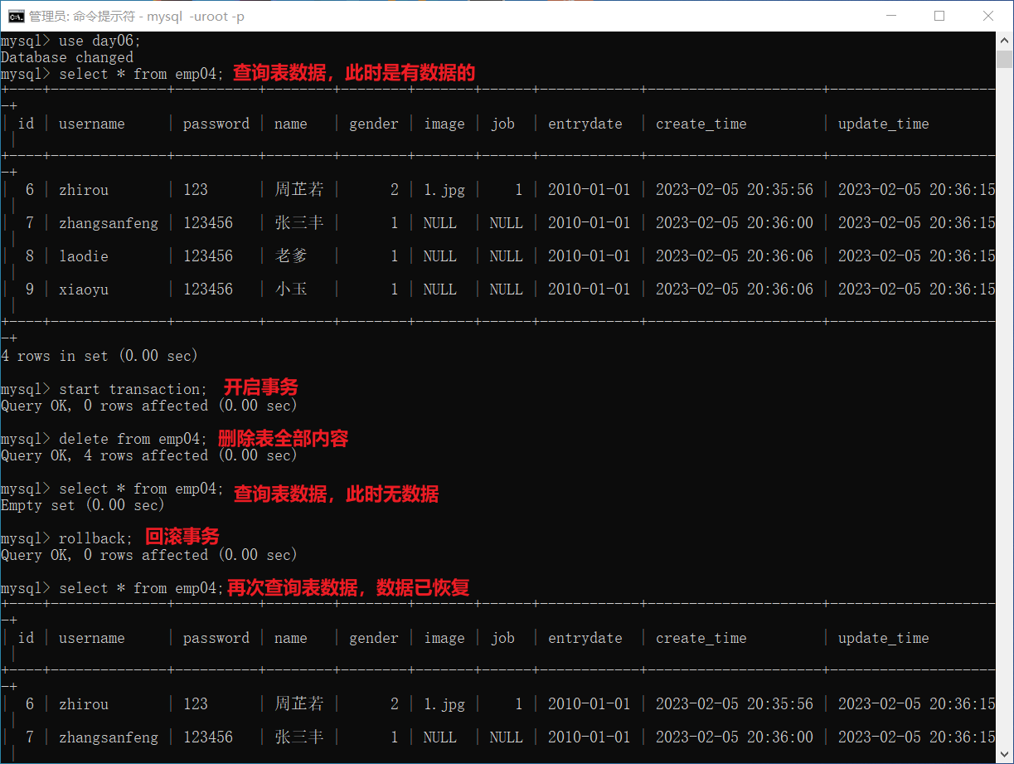
Task: Click the '4 rows in set' result line
Action: tap(99, 356)
